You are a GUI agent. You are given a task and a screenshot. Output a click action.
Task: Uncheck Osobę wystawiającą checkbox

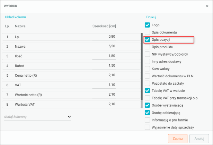click(x=148, y=105)
